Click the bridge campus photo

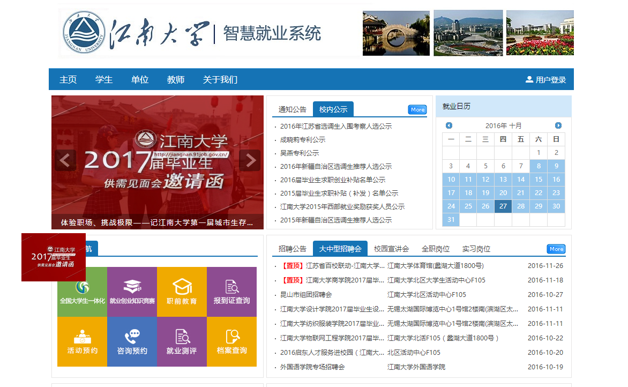click(x=396, y=33)
